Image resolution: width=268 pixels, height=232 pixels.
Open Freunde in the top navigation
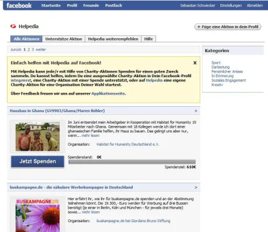pos(91,5)
